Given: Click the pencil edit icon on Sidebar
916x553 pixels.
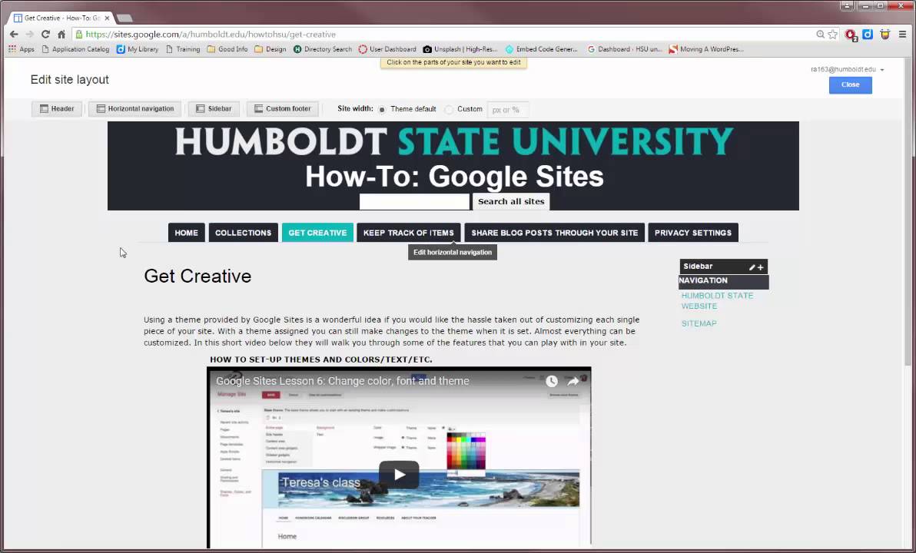Looking at the screenshot, I should [752, 267].
